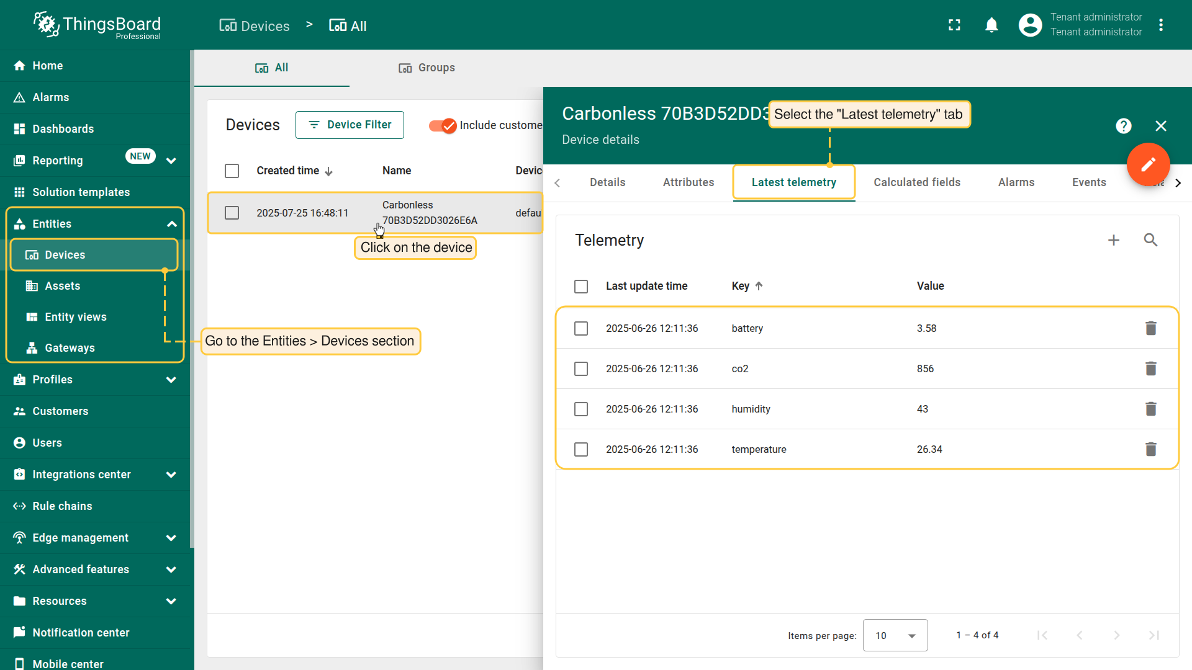
Task: Search telemetry using the magnifier icon
Action: (1150, 240)
